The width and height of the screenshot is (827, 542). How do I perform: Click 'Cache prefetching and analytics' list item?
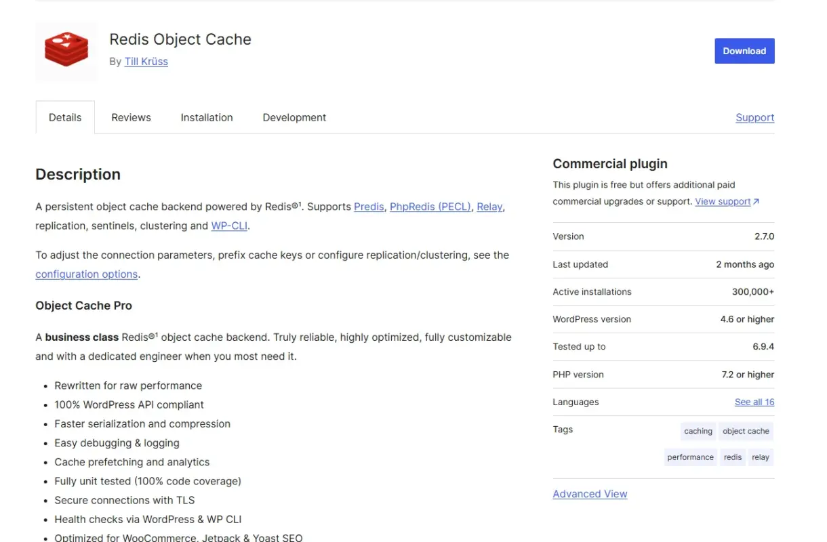[x=132, y=462]
